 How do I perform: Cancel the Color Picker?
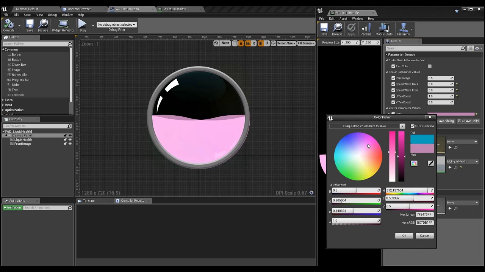coord(424,236)
